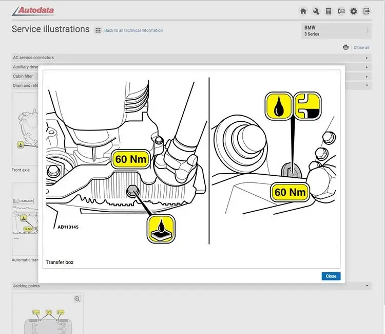
Task: Click the log out icon
Action: 367,11
